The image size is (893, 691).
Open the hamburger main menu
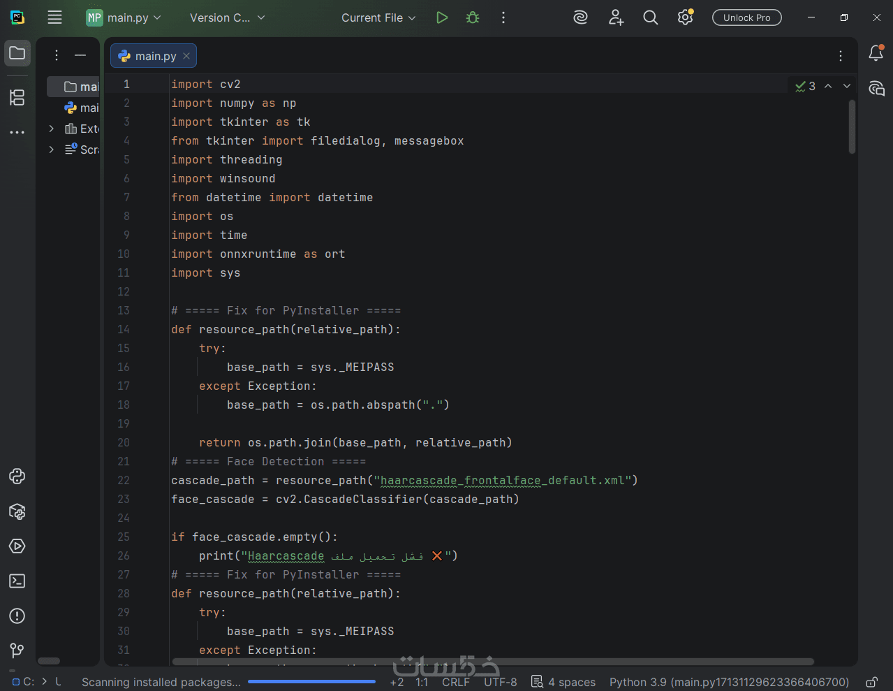tap(54, 17)
